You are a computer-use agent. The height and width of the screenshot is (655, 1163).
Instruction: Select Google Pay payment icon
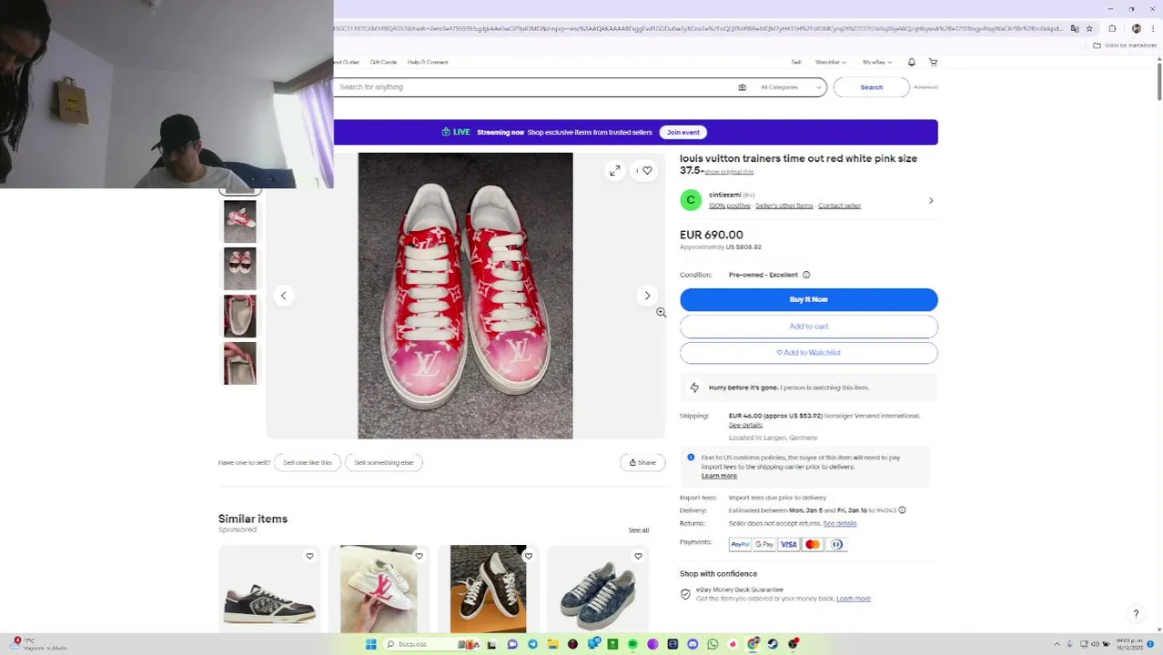pos(764,545)
